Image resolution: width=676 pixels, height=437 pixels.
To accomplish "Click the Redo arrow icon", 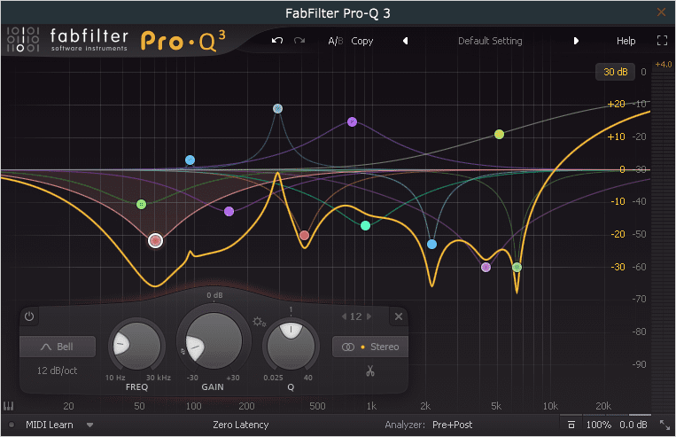I will (x=299, y=41).
